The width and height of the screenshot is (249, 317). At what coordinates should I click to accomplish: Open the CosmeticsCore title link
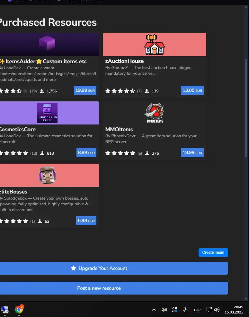18,129
